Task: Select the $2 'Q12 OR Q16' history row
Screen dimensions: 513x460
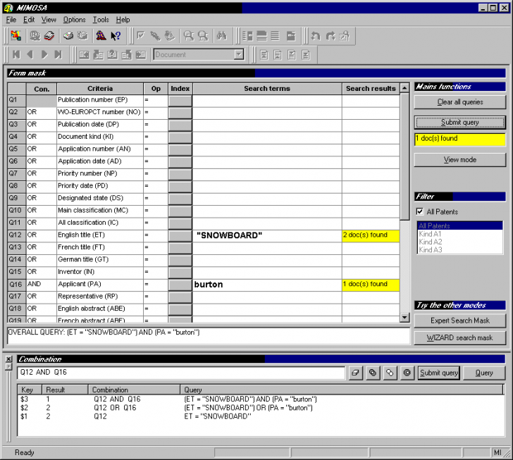Action: tap(261, 408)
